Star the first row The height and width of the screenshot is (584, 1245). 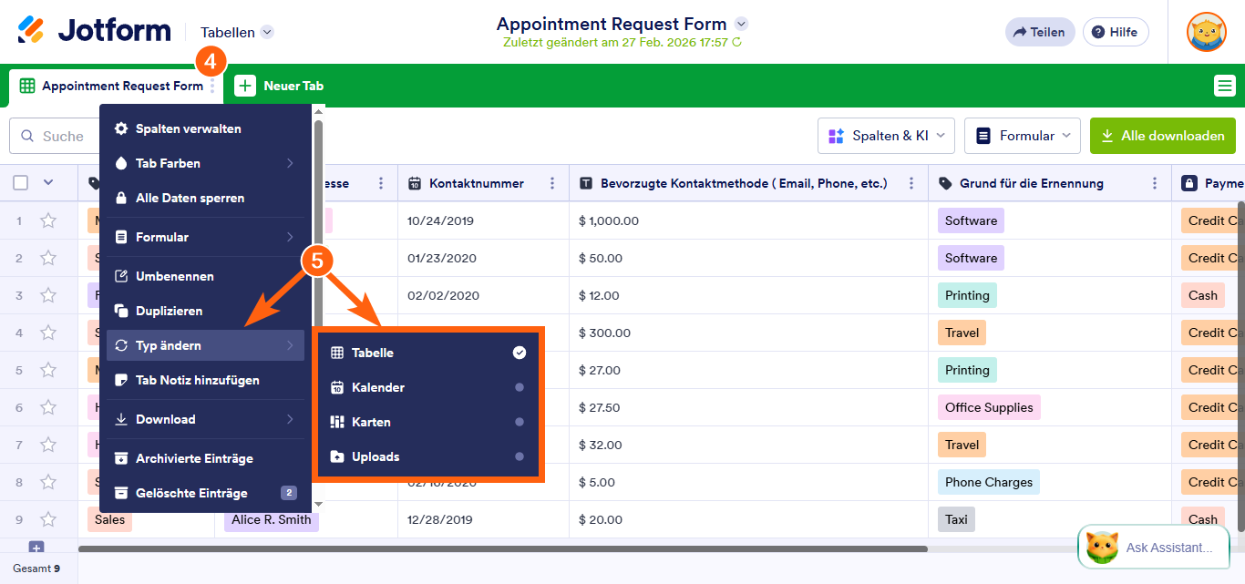[x=48, y=220]
